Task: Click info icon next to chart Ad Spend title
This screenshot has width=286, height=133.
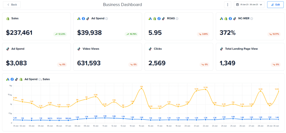Action: click(x=40, y=79)
